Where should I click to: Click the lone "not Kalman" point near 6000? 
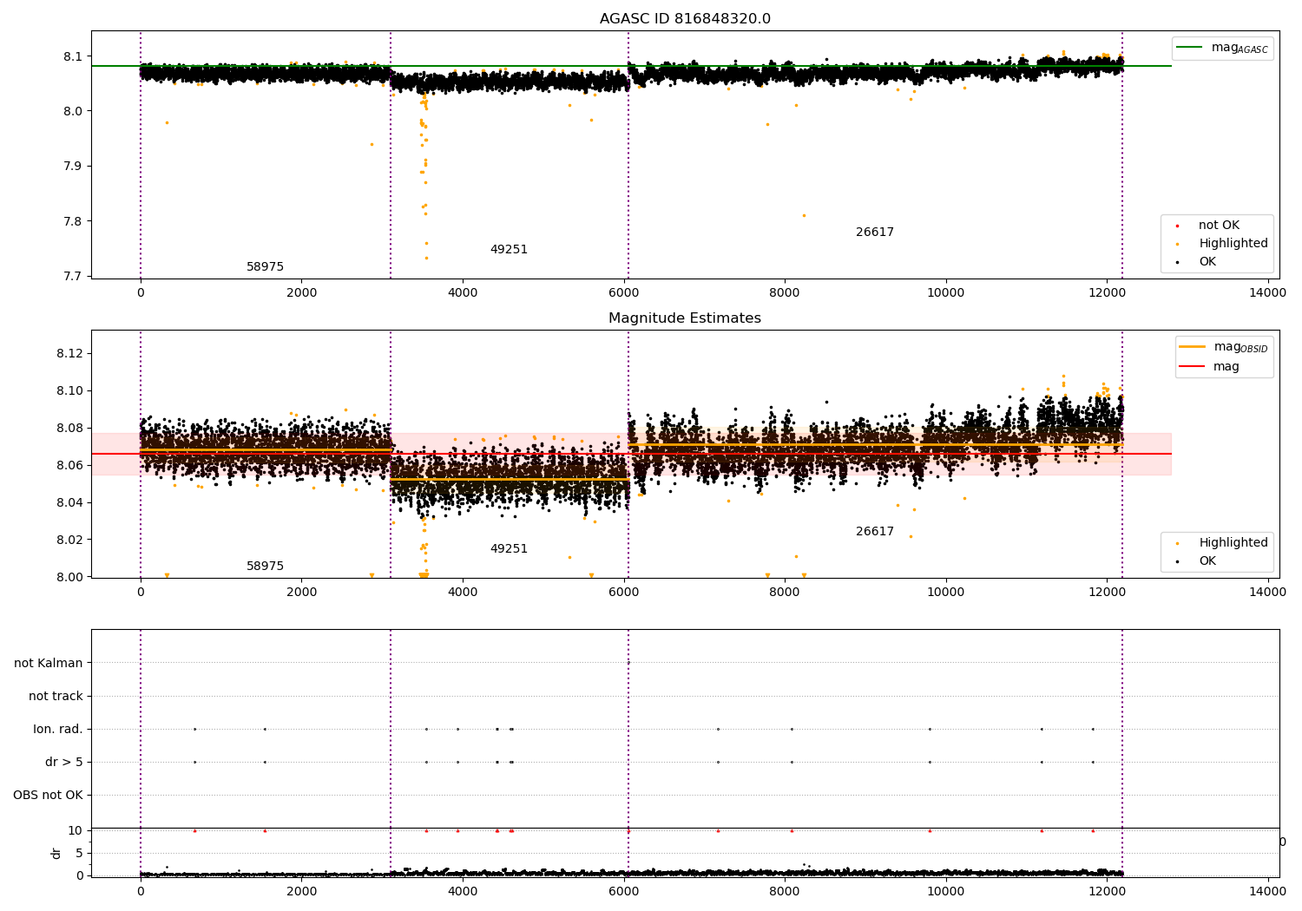pyautogui.click(x=628, y=663)
